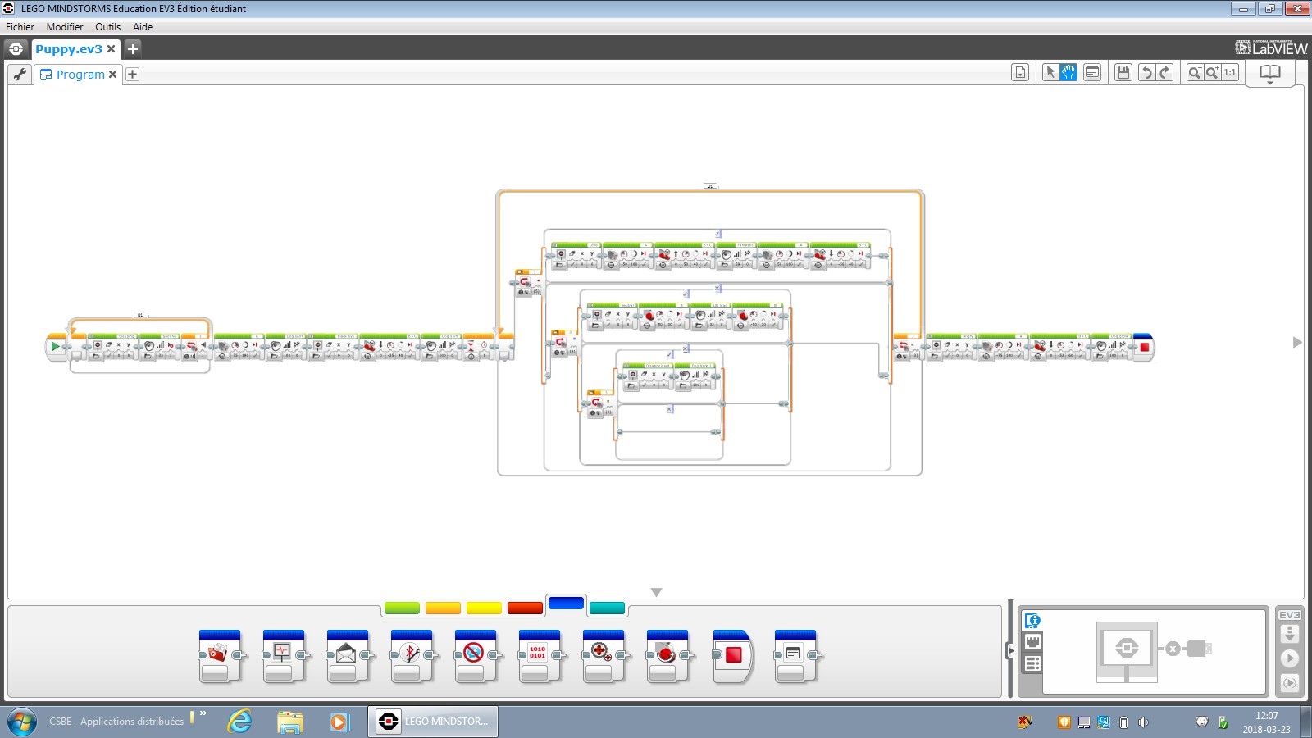This screenshot has width=1312, height=738.
Task: Download and run program on EV3
Action: point(1290,658)
